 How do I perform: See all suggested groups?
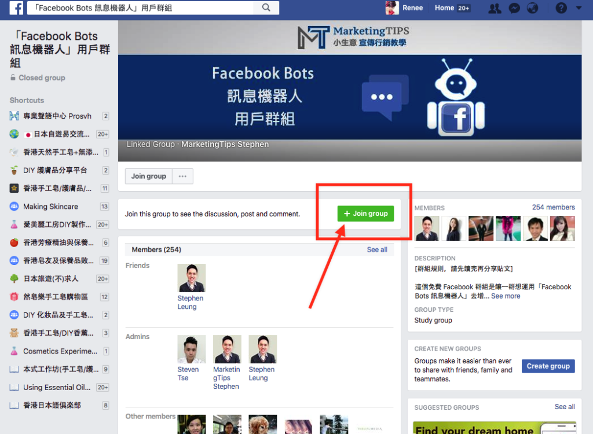coord(565,407)
